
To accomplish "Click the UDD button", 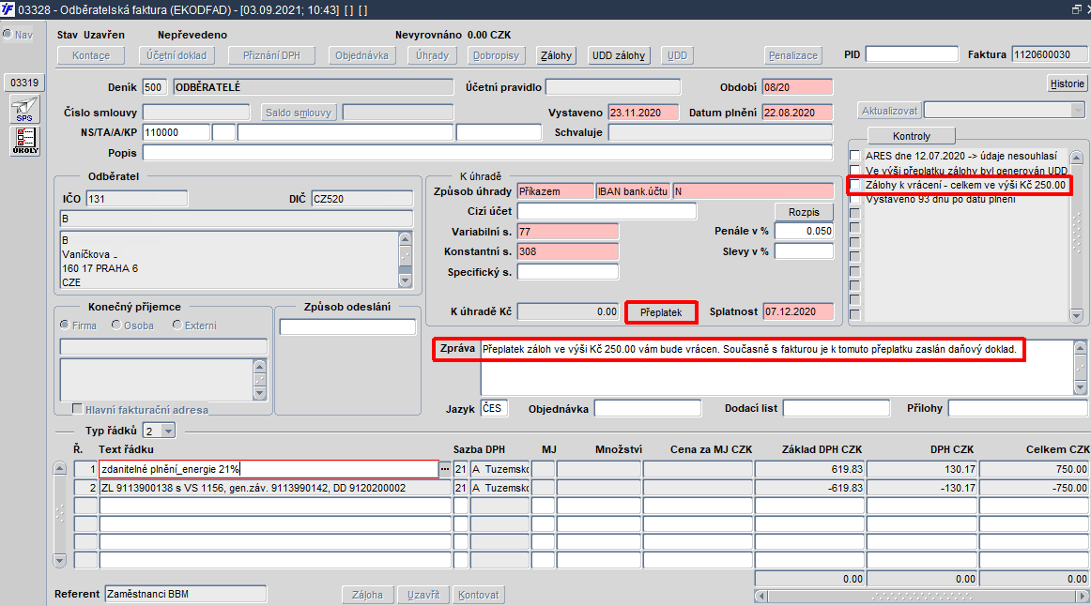I will 677,55.
